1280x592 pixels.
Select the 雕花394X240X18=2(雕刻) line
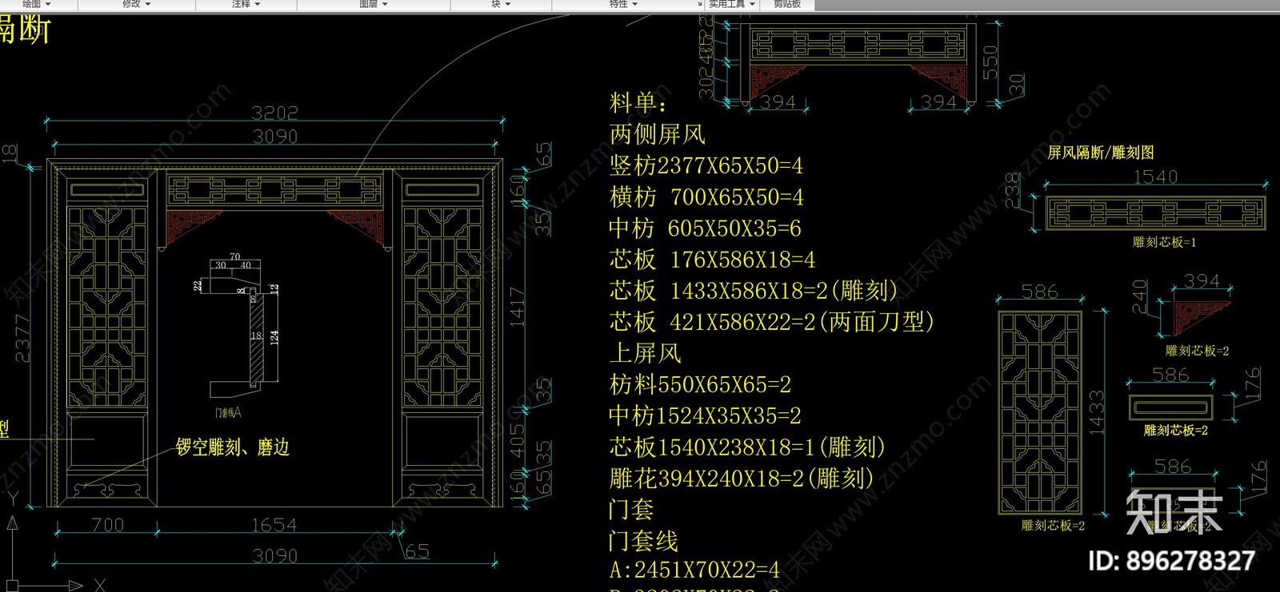point(741,478)
